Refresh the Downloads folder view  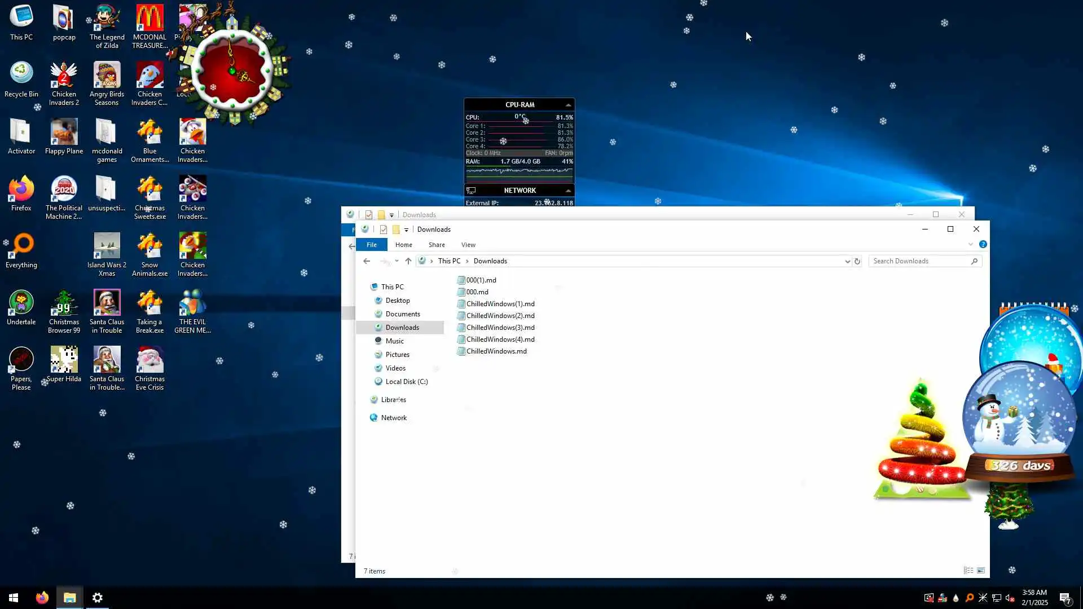(x=857, y=261)
